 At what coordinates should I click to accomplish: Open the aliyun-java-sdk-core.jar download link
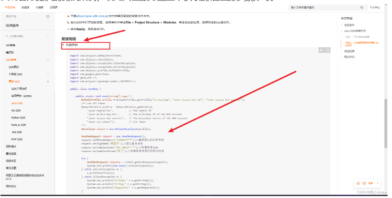pos(92,16)
